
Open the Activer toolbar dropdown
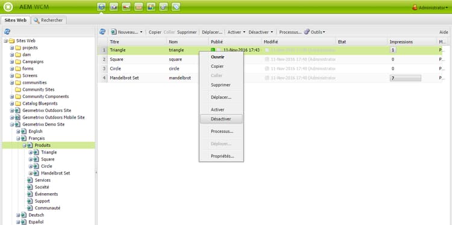point(237,32)
